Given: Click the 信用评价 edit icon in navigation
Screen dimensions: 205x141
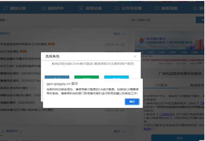Looking at the screenshot, I should (43, 8).
